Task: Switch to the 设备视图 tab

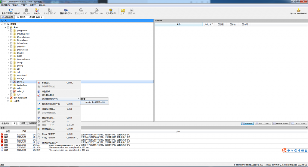Action: [8, 17]
